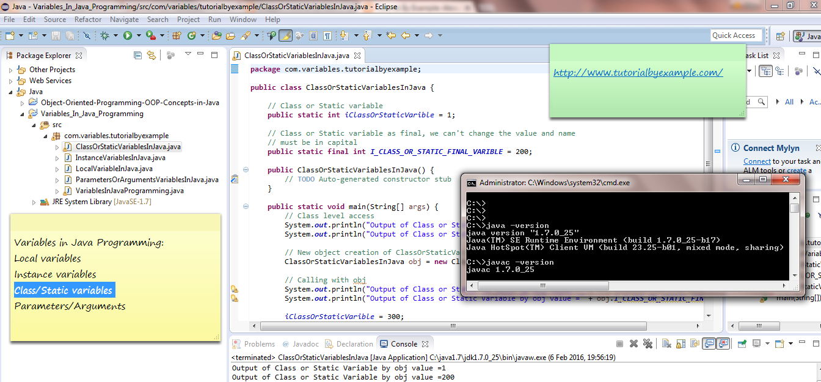Expand the Other Projects node
Screen dimensions: 821x382
pos(10,70)
